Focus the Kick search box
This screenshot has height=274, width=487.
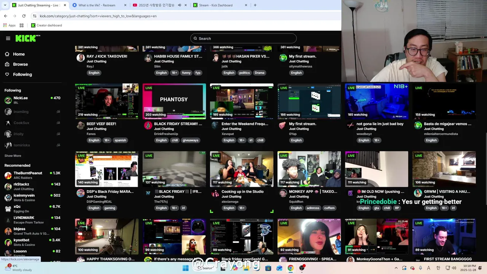point(243,38)
